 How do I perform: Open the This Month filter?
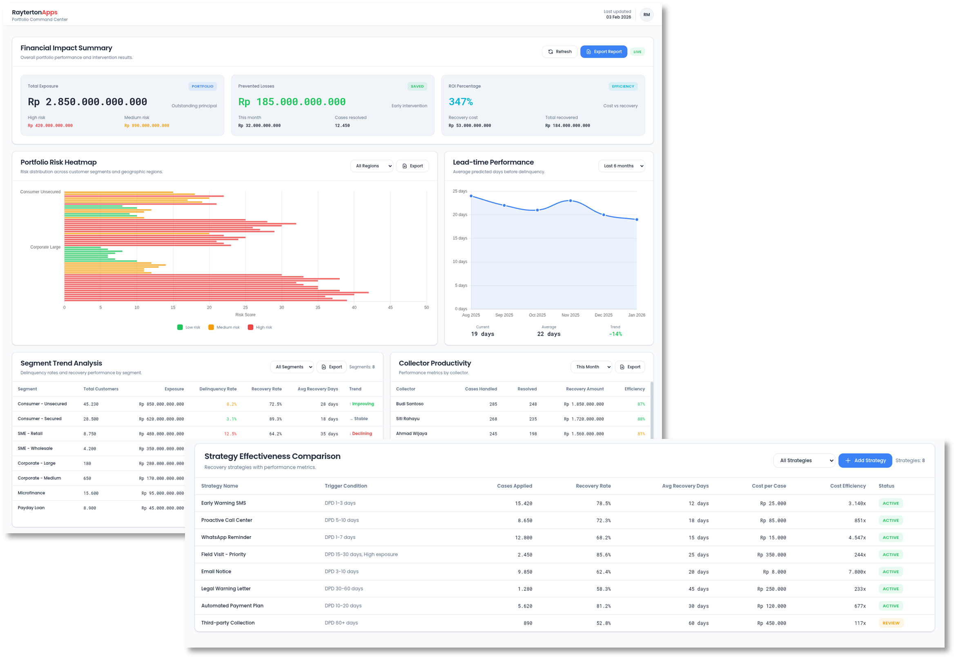591,367
